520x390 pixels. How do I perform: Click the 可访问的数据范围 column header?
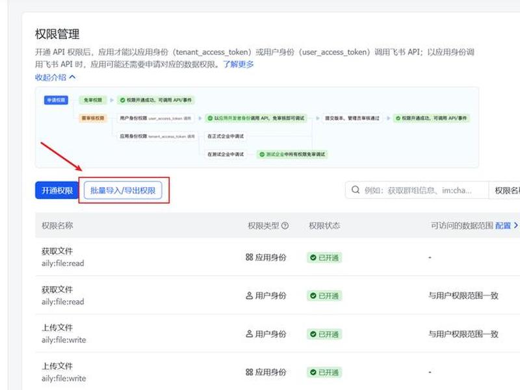[x=462, y=226]
